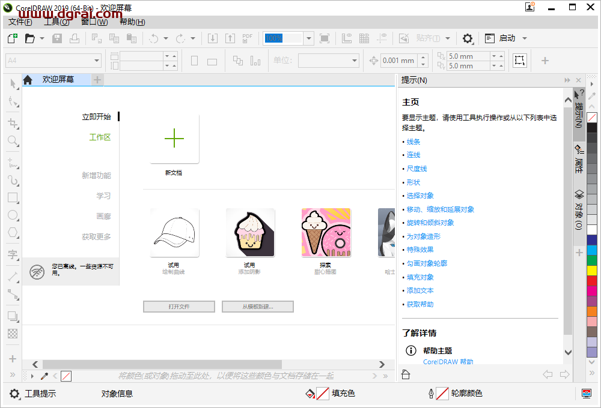Open the A4 page size dropdown
601x408 pixels.
point(97,61)
